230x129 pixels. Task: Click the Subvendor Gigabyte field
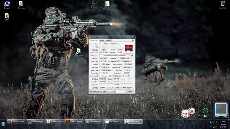[125, 58]
